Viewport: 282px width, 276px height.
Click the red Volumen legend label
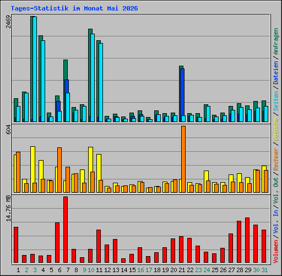pyautogui.click(x=276, y=252)
